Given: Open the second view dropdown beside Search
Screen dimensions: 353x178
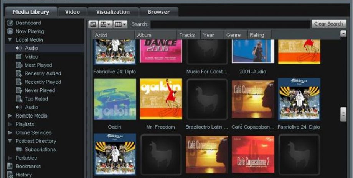Looking at the screenshot, I should [105, 24].
